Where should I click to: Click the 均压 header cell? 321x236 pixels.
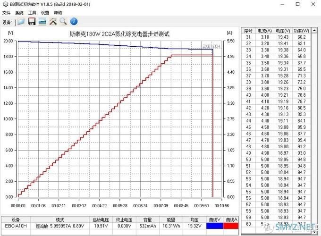pos(194,220)
